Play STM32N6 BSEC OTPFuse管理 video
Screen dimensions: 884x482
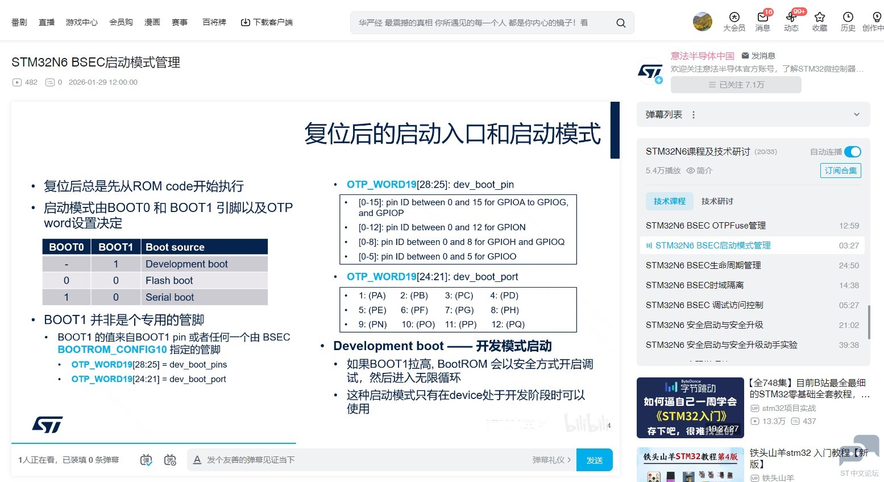pos(752,226)
